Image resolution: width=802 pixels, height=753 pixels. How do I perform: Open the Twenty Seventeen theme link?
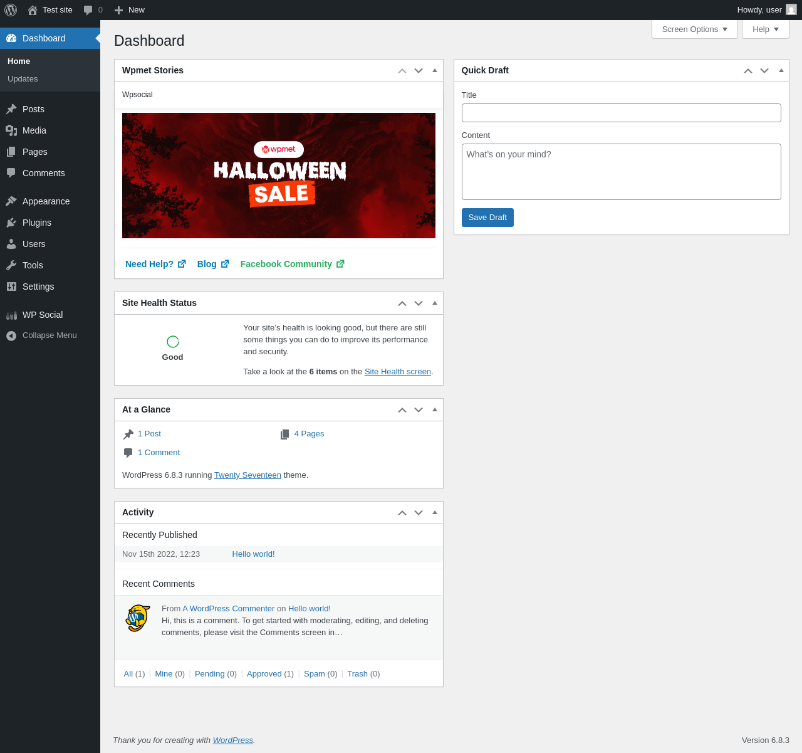(247, 475)
